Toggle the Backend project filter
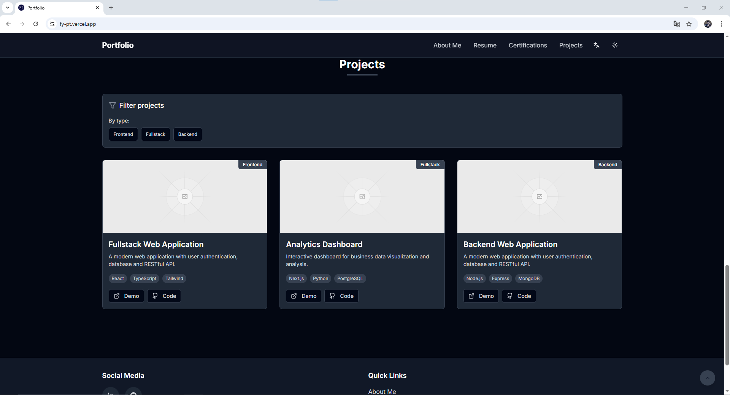Viewport: 730px width, 395px height. (187, 134)
